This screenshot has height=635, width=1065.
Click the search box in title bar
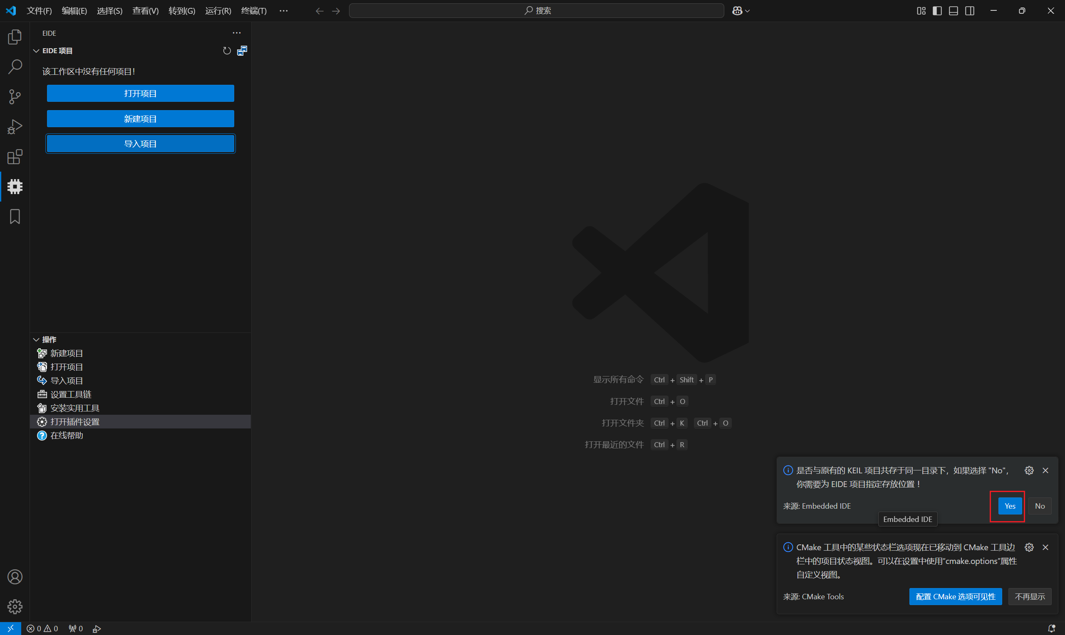(536, 11)
